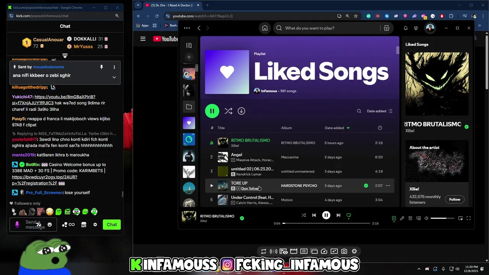Viewport: 489px width, 275px height.
Task: Send message with green Chat button
Action: [112, 225]
